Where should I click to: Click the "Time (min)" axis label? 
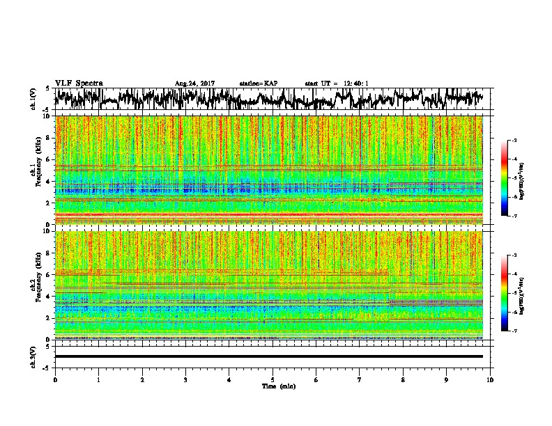click(x=279, y=386)
